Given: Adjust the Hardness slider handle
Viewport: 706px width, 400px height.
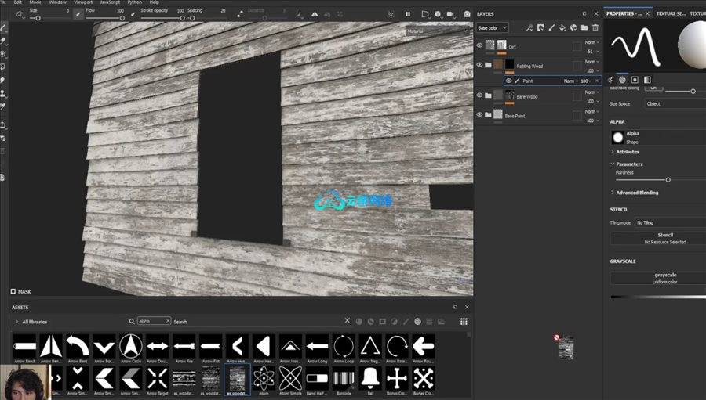Looking at the screenshot, I should pyautogui.click(x=668, y=180).
